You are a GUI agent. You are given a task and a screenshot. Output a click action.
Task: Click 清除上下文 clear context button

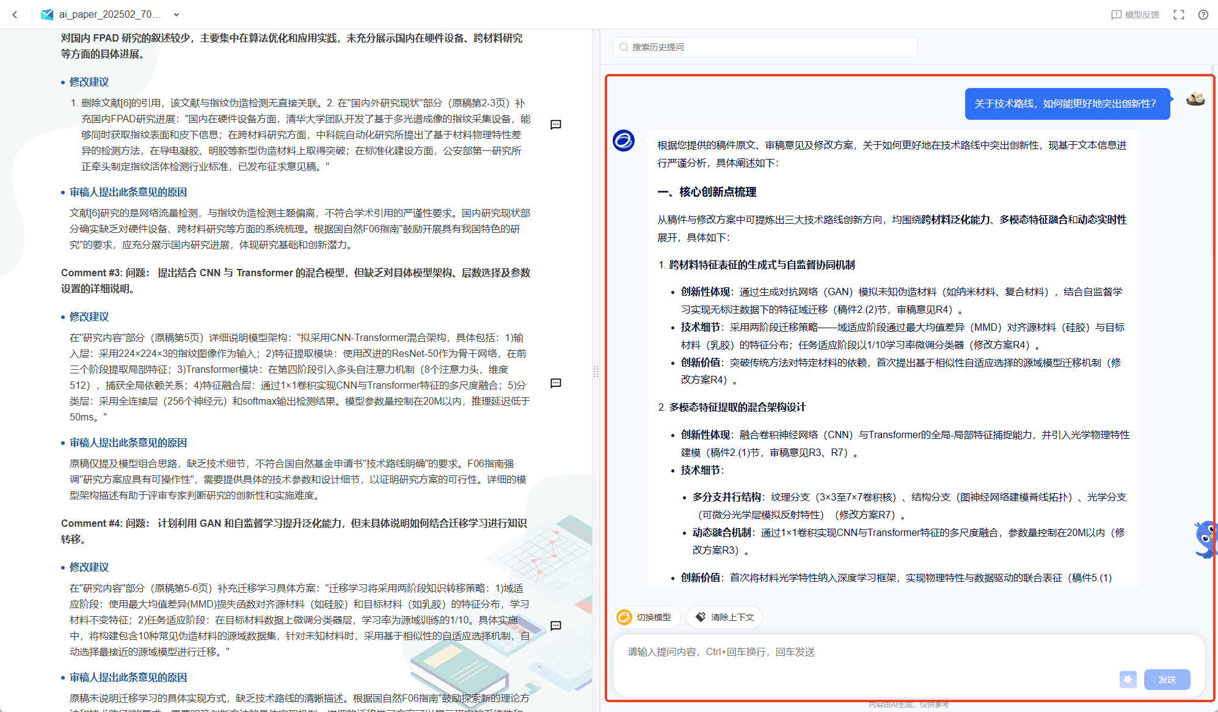coord(724,617)
